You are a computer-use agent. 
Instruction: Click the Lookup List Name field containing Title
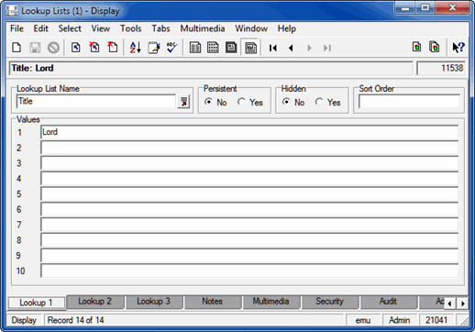[x=96, y=101]
